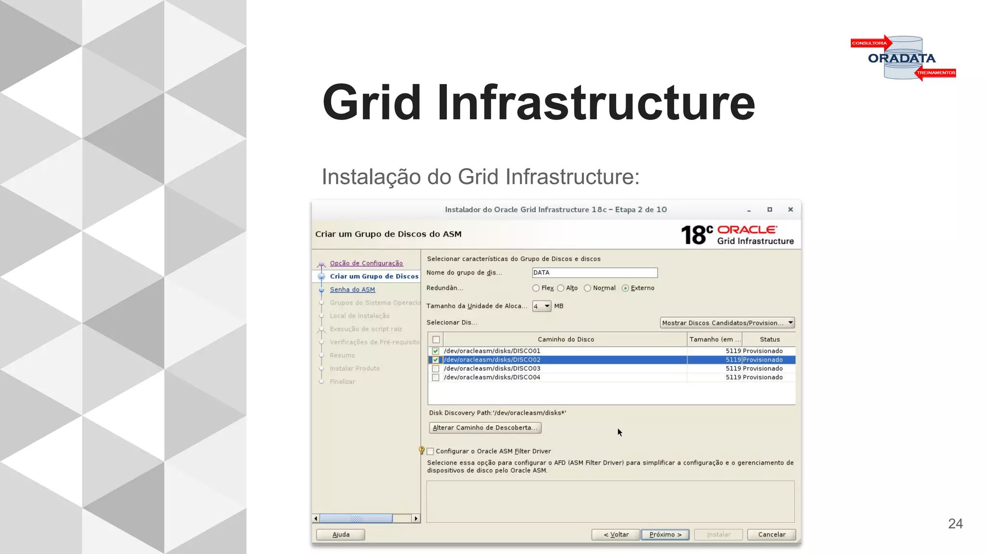
Task: Select the /dev/oracleasm/disks/DISCO04 row
Action: (611, 378)
